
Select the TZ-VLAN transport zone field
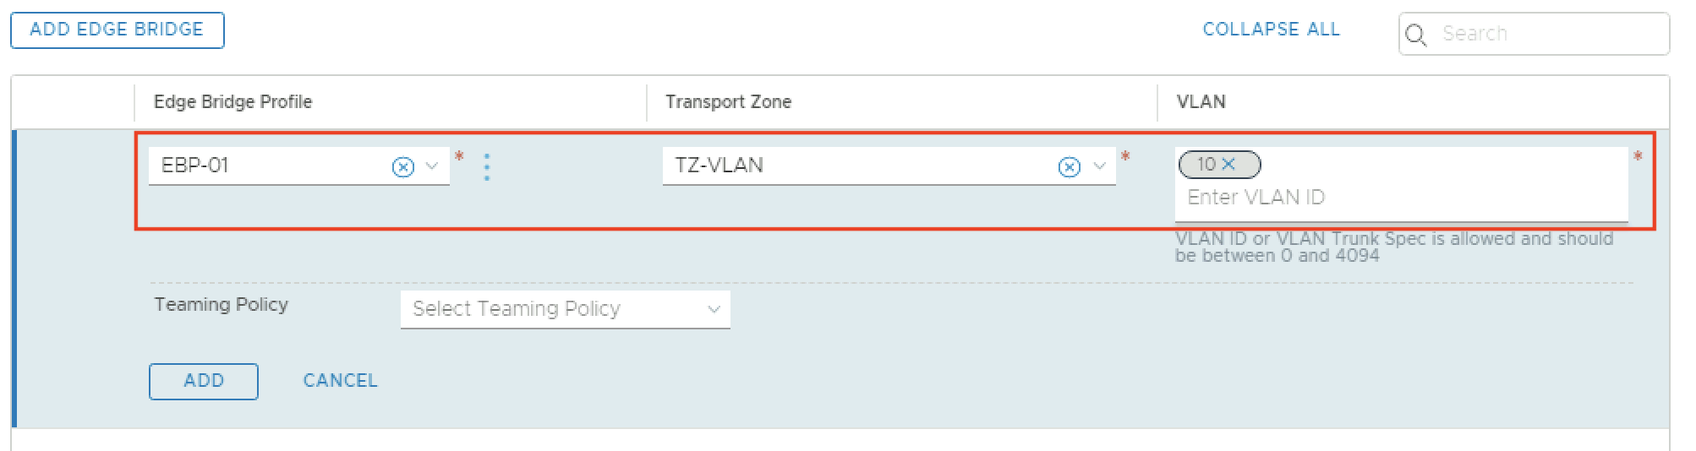pos(854,166)
